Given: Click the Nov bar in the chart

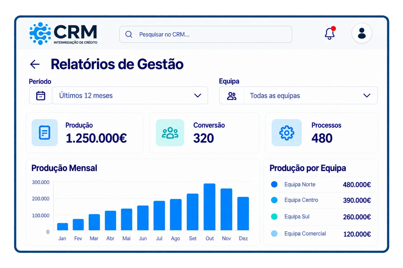Looking at the screenshot, I should pyautogui.click(x=226, y=209).
